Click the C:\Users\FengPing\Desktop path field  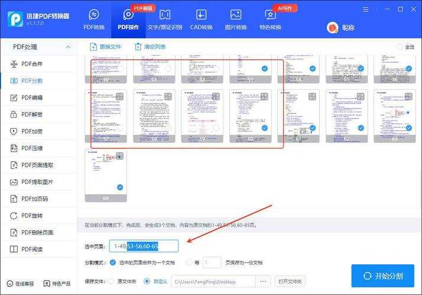click(213, 281)
